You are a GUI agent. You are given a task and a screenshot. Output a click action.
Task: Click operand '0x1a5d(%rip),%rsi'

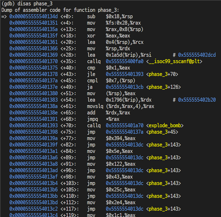coord(129,55)
